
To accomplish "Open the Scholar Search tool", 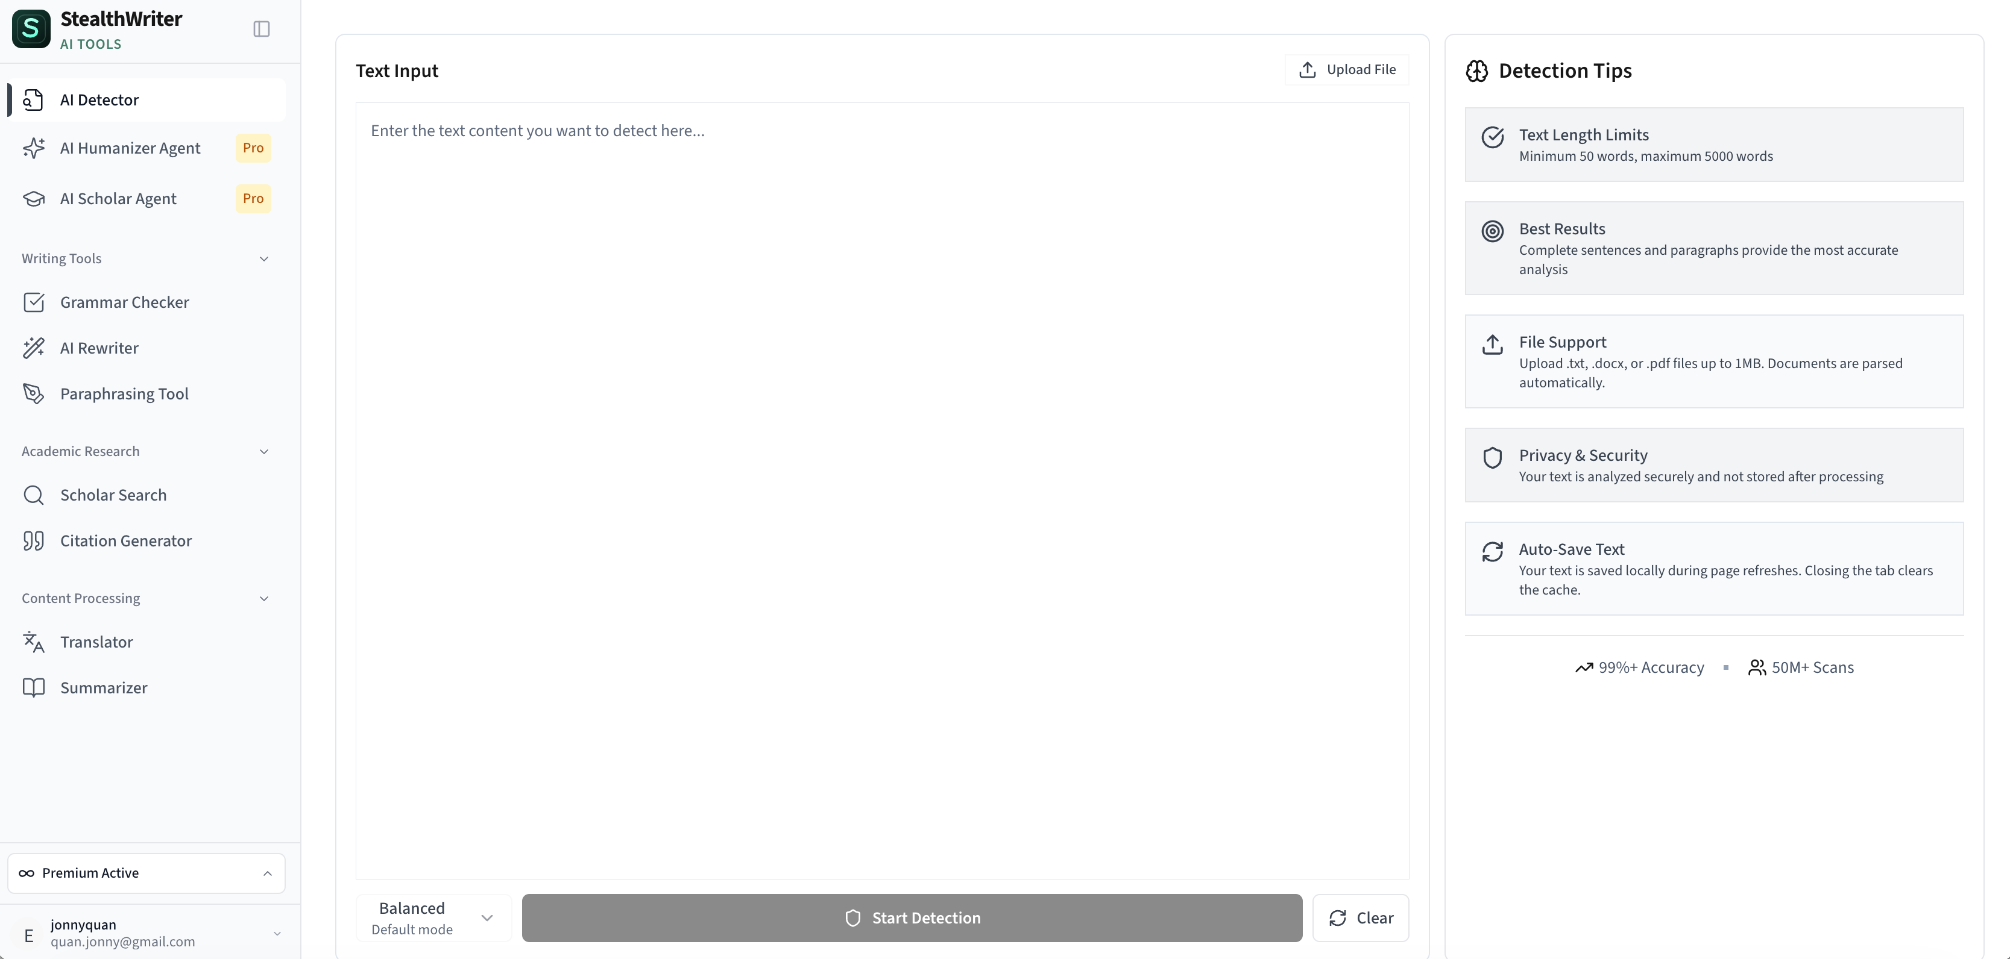I will point(114,495).
